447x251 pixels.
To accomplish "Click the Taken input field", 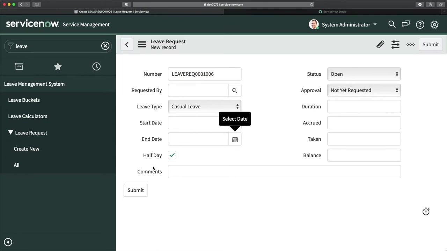I will 364,139.
